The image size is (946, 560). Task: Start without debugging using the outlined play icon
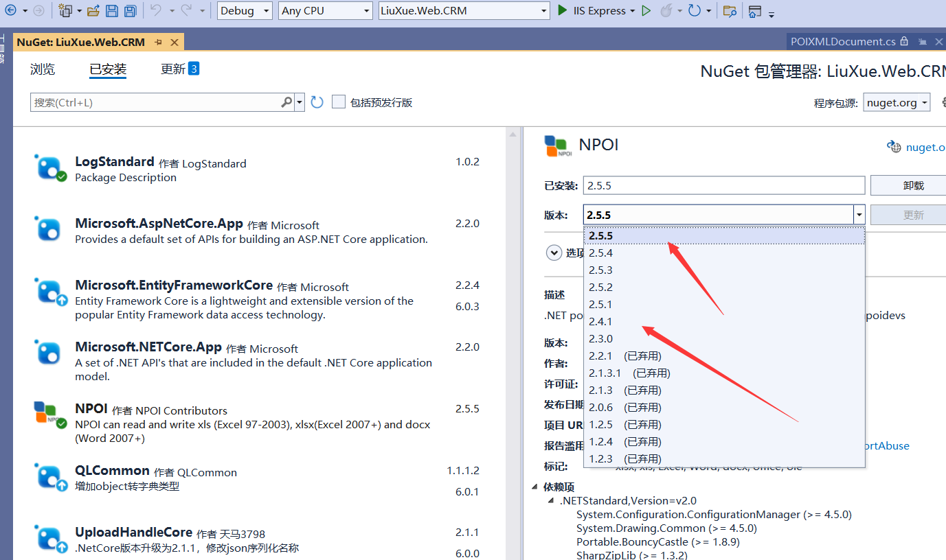pos(646,10)
